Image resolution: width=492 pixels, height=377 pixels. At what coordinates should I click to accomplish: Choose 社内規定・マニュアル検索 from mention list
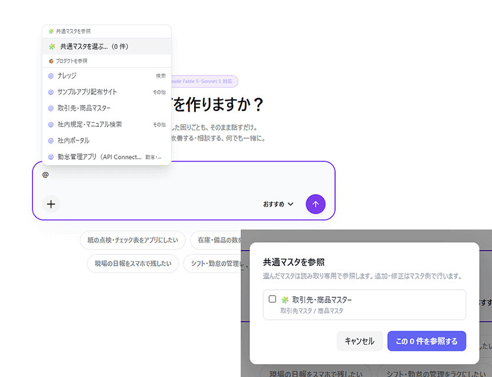coord(107,124)
